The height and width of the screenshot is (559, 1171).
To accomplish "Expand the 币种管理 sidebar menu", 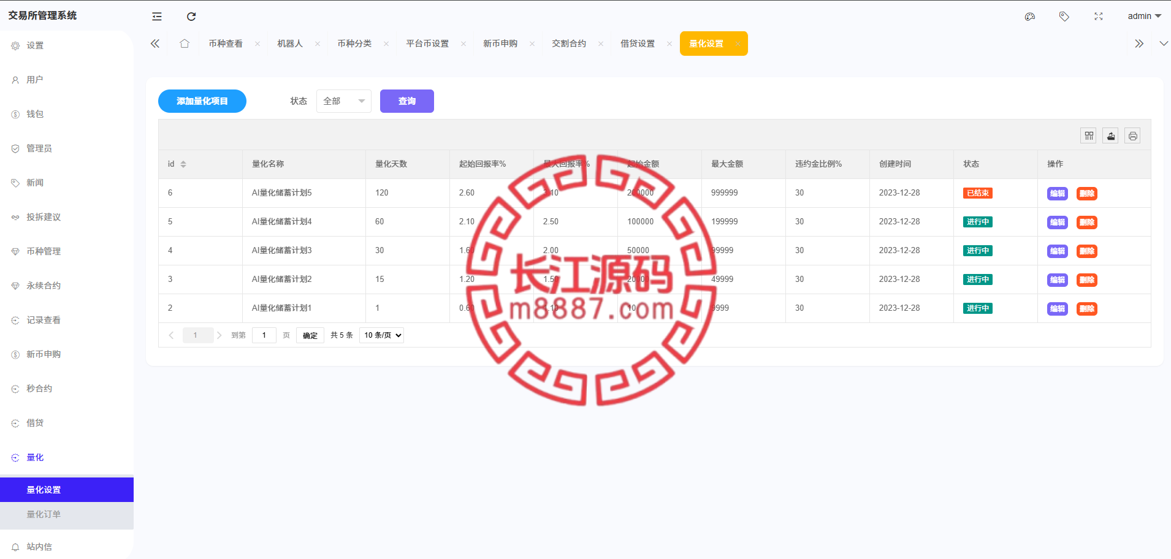I will click(67, 251).
